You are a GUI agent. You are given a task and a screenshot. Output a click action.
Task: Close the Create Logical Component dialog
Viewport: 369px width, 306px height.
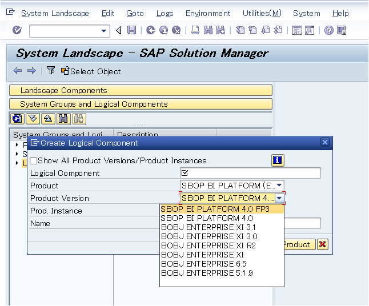tap(325, 142)
